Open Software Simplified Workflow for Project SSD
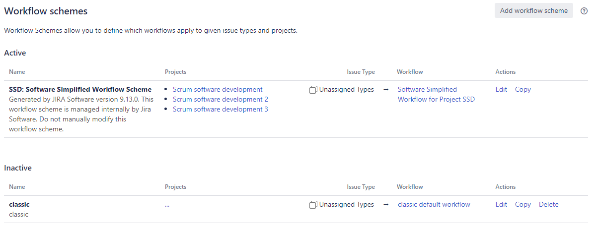This screenshot has height=229, width=597. (x=436, y=94)
